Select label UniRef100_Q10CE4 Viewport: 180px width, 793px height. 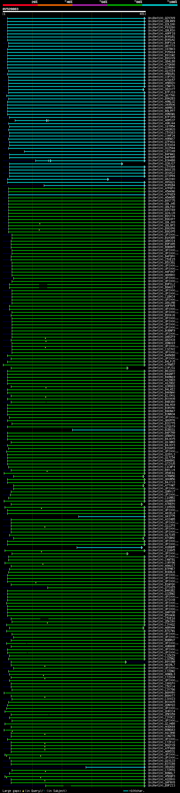(161, 71)
